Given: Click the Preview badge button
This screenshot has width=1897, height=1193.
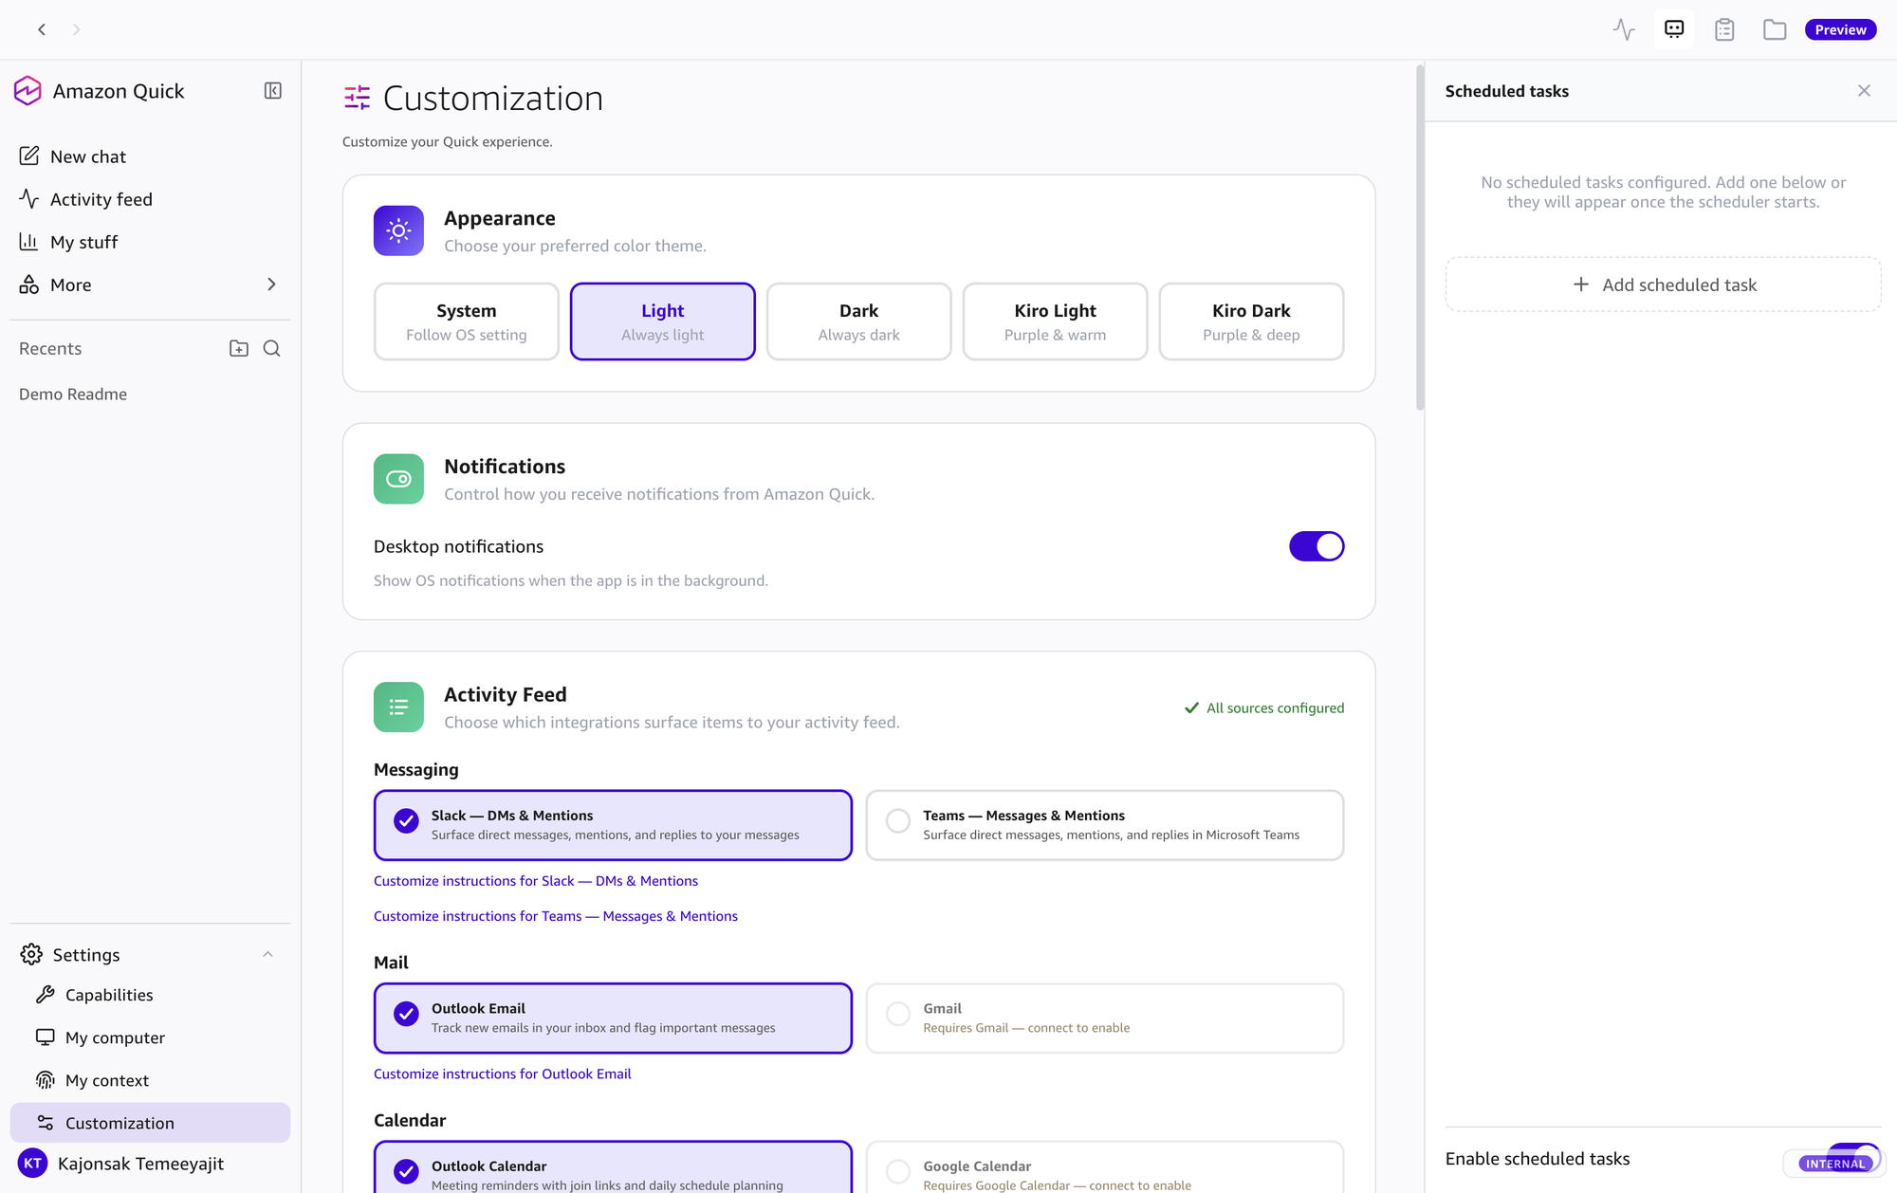Looking at the screenshot, I should click(x=1840, y=29).
